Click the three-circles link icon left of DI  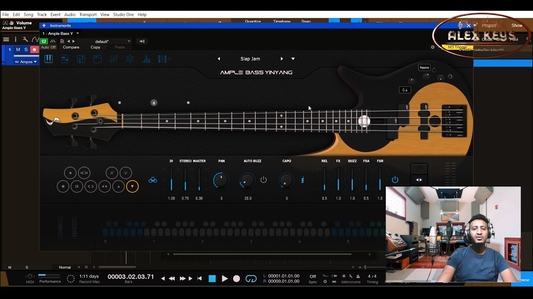pos(153,180)
